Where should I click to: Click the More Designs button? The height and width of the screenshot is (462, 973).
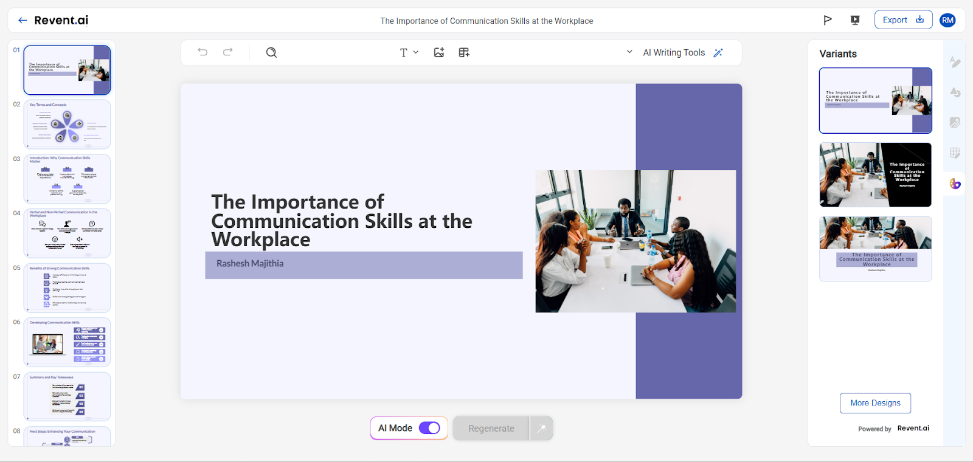[x=875, y=403]
